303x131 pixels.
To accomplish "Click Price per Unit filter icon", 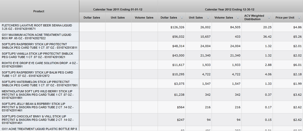I will pos(299,18).
